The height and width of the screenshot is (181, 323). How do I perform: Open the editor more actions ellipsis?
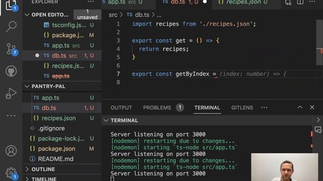[312, 2]
